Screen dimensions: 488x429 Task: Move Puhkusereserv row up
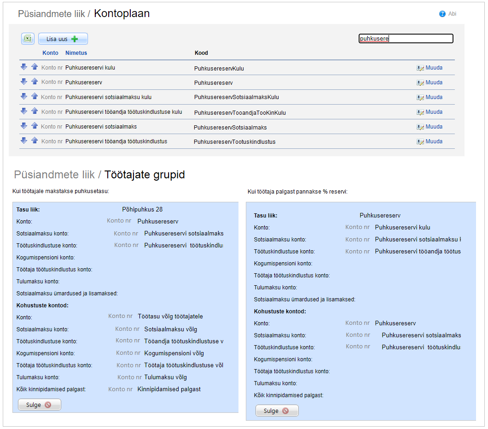click(x=35, y=82)
